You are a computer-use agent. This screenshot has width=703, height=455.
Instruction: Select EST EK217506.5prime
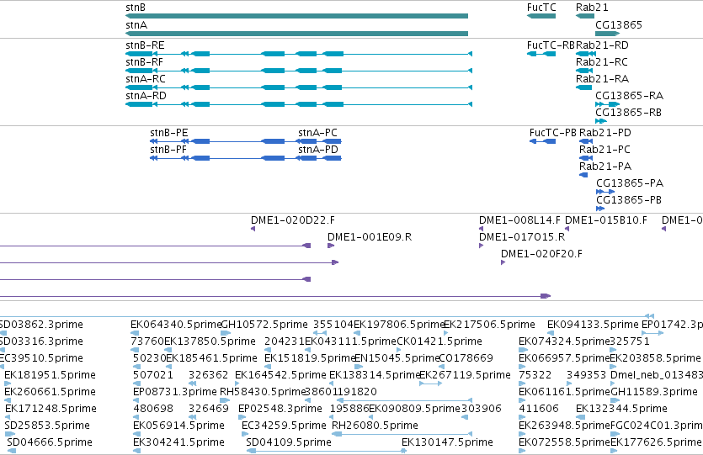[x=489, y=325]
